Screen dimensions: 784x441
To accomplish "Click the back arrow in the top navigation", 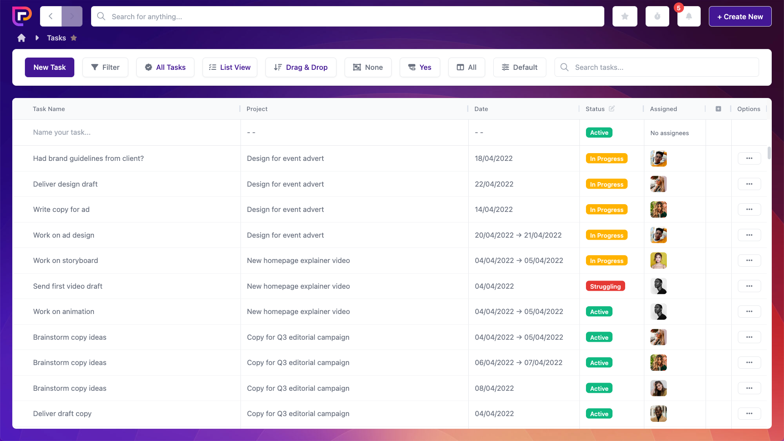I will click(50, 16).
